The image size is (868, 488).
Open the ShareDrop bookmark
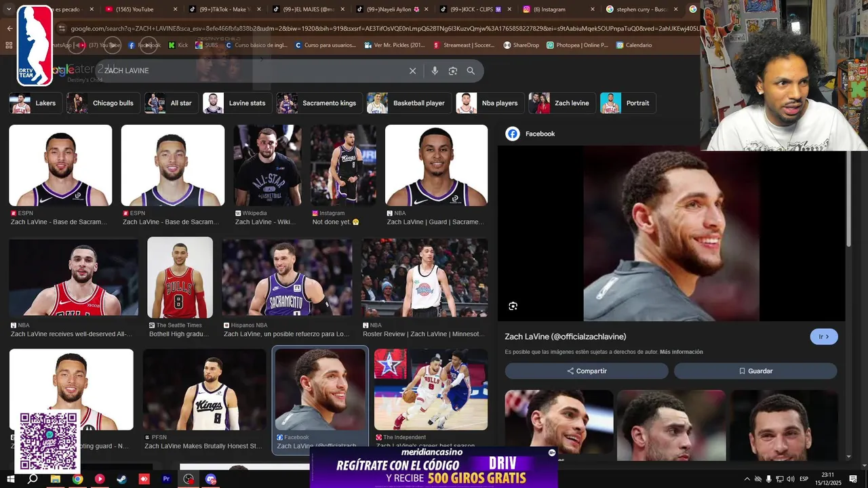521,45
